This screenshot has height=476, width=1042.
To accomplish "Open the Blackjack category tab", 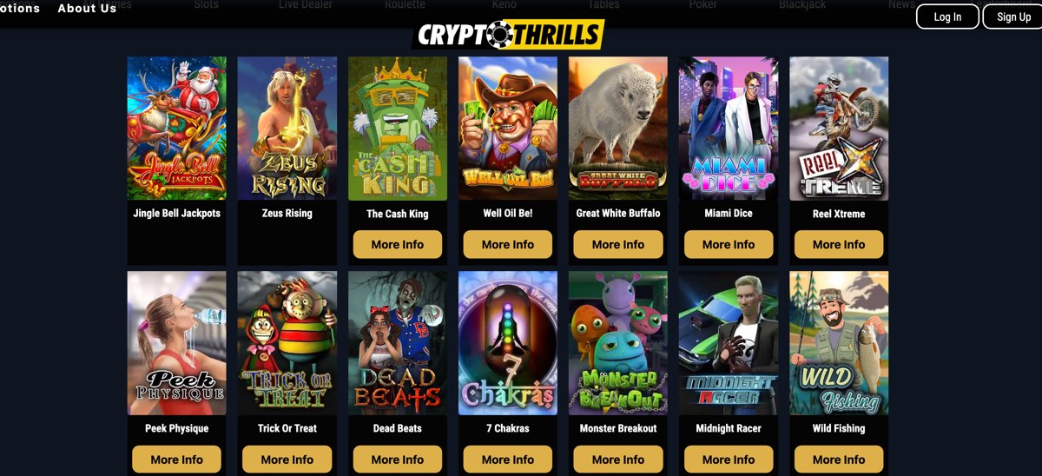I will pos(803,4).
